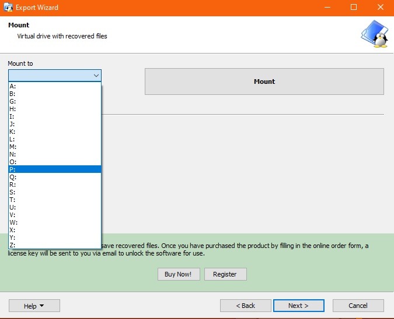Click the Export Wizard title bar icon
Image resolution: width=394 pixels, height=319 pixels.
pos(9,8)
